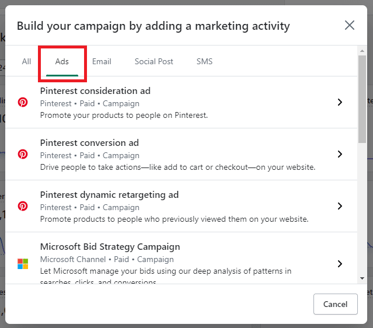Pick Pinterest dynamic retargeting ad title

pyautogui.click(x=109, y=195)
